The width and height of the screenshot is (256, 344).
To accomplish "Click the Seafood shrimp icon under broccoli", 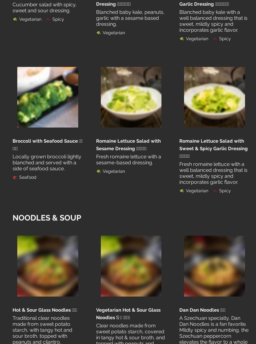I will point(15,177).
